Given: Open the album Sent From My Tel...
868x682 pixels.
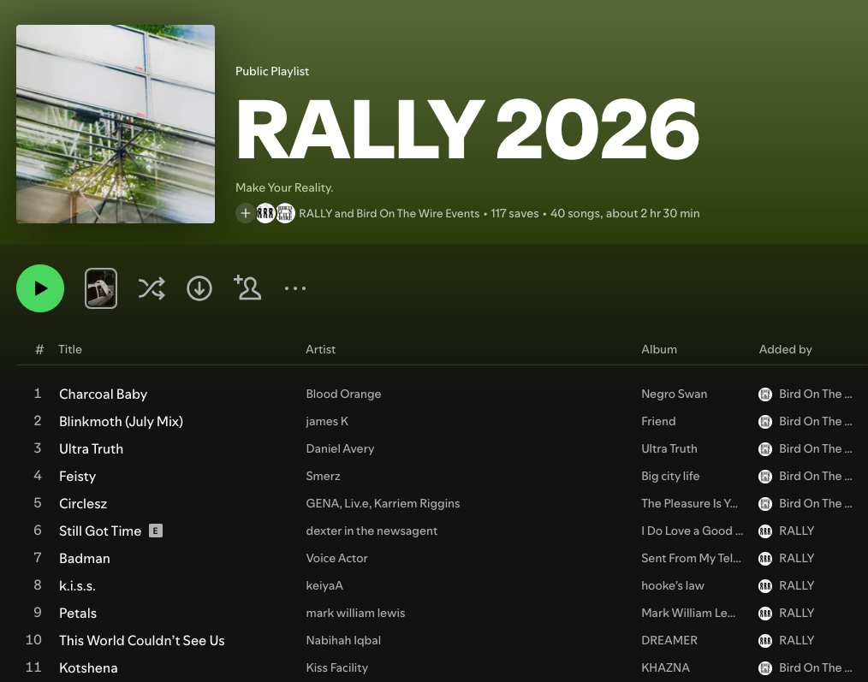Looking at the screenshot, I should pyautogui.click(x=691, y=559).
